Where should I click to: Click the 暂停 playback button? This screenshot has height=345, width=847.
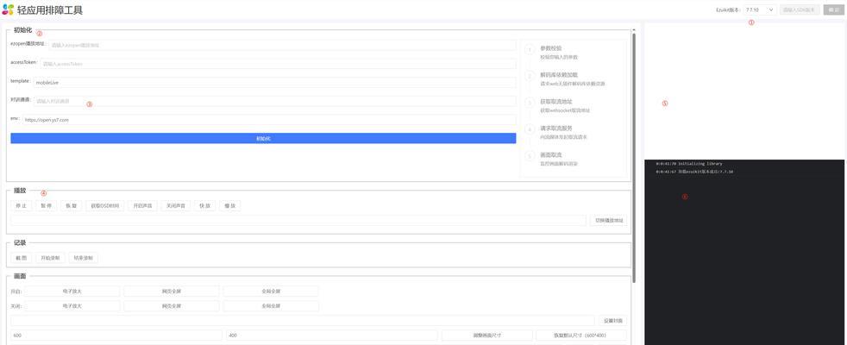[46, 205]
